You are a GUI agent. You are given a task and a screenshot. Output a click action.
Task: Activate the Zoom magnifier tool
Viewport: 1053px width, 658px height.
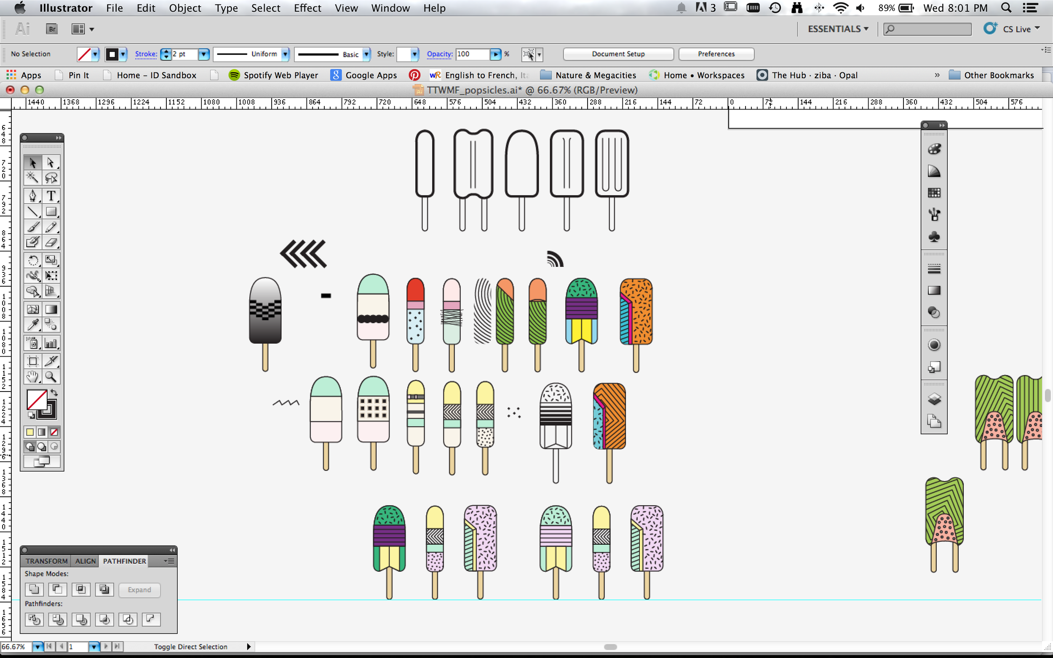point(51,376)
